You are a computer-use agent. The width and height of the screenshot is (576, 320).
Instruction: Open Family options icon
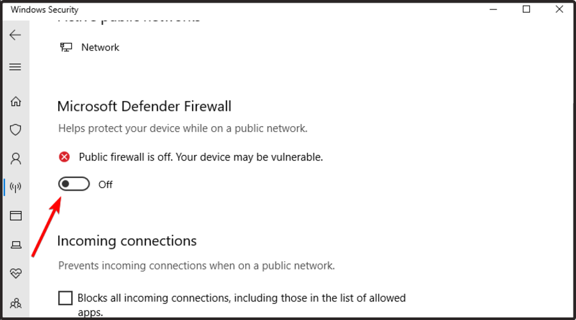16,302
